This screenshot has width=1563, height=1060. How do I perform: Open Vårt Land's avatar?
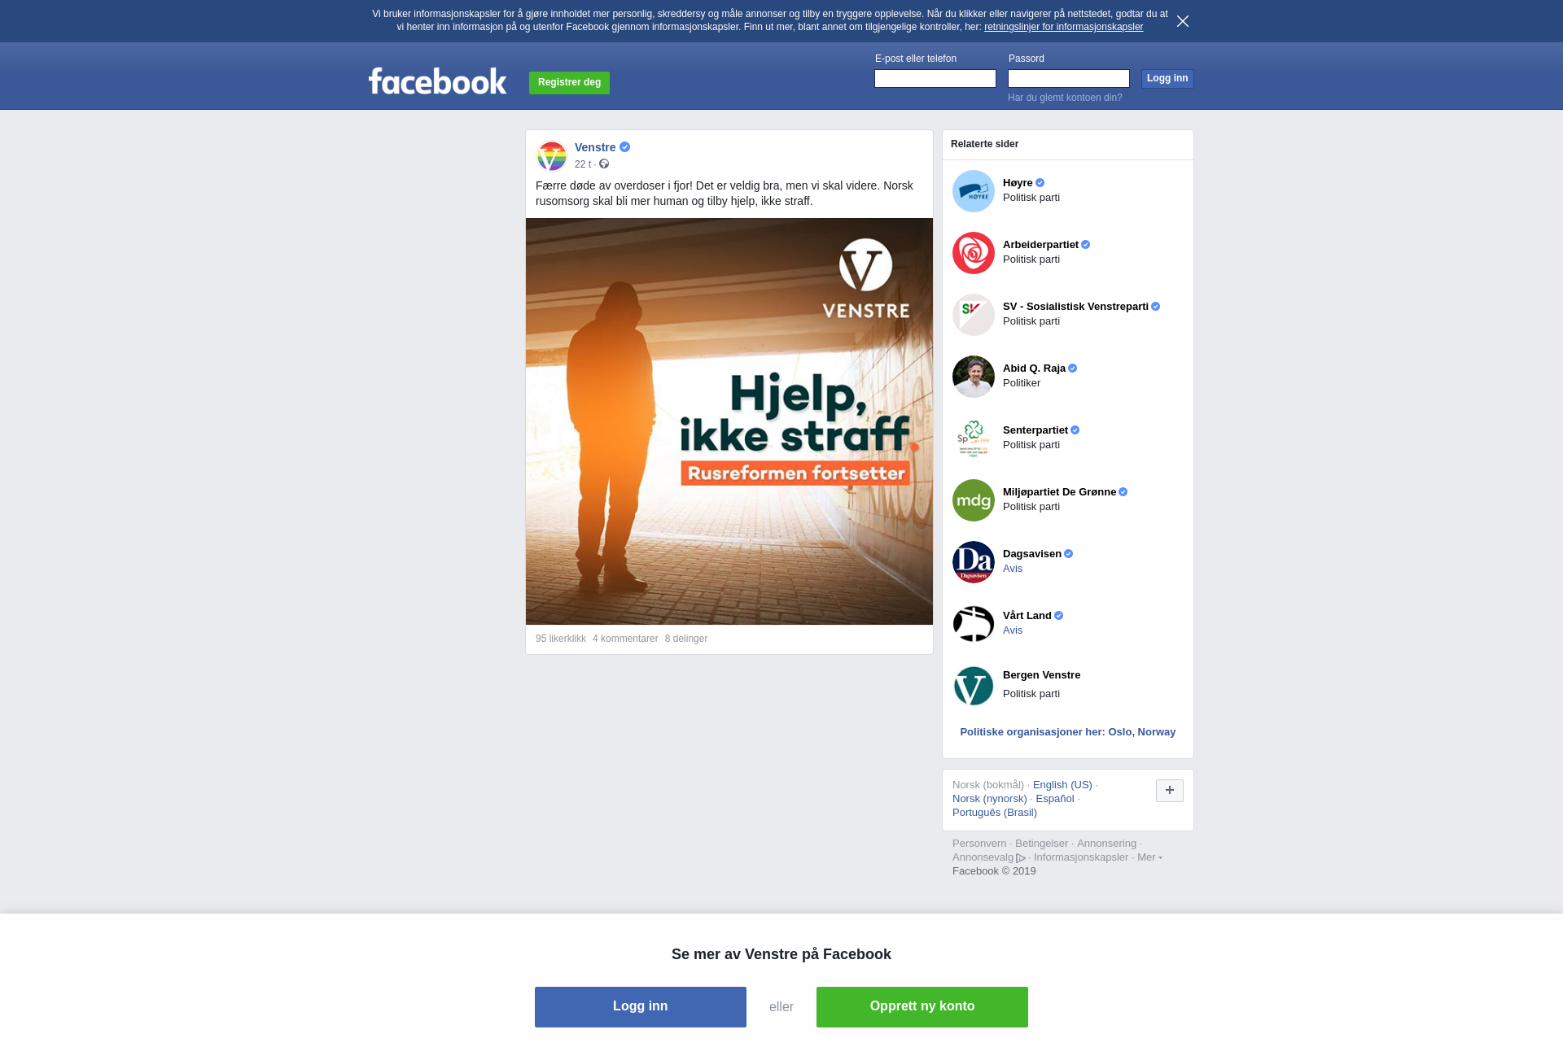(974, 624)
